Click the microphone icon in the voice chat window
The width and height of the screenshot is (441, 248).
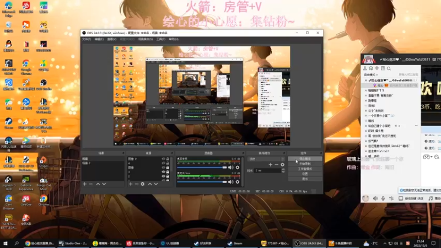383,198
